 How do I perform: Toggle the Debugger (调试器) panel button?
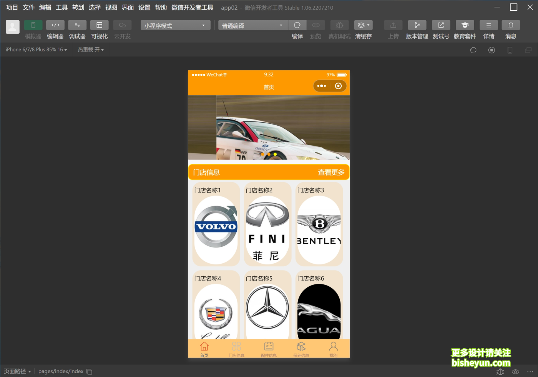pos(77,25)
